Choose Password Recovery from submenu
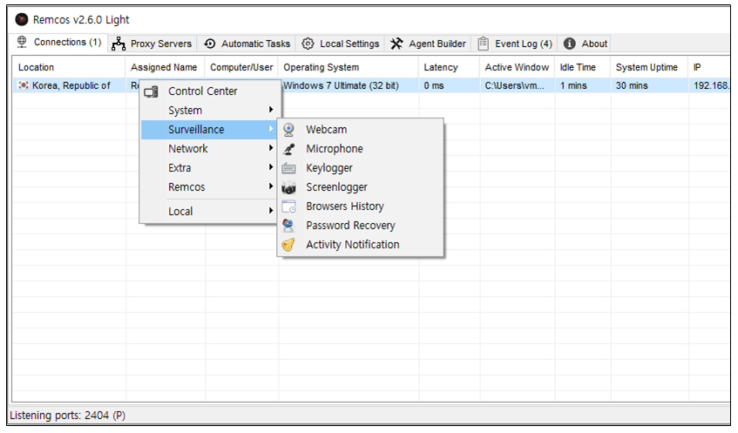The image size is (738, 433). 361,226
